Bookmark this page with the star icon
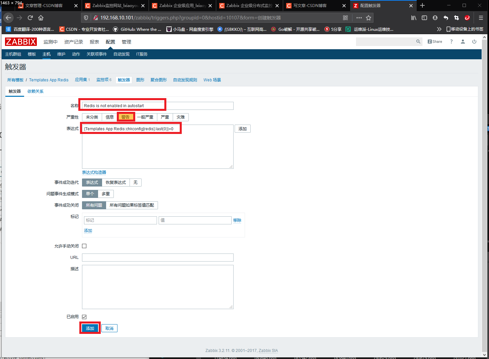 click(369, 18)
